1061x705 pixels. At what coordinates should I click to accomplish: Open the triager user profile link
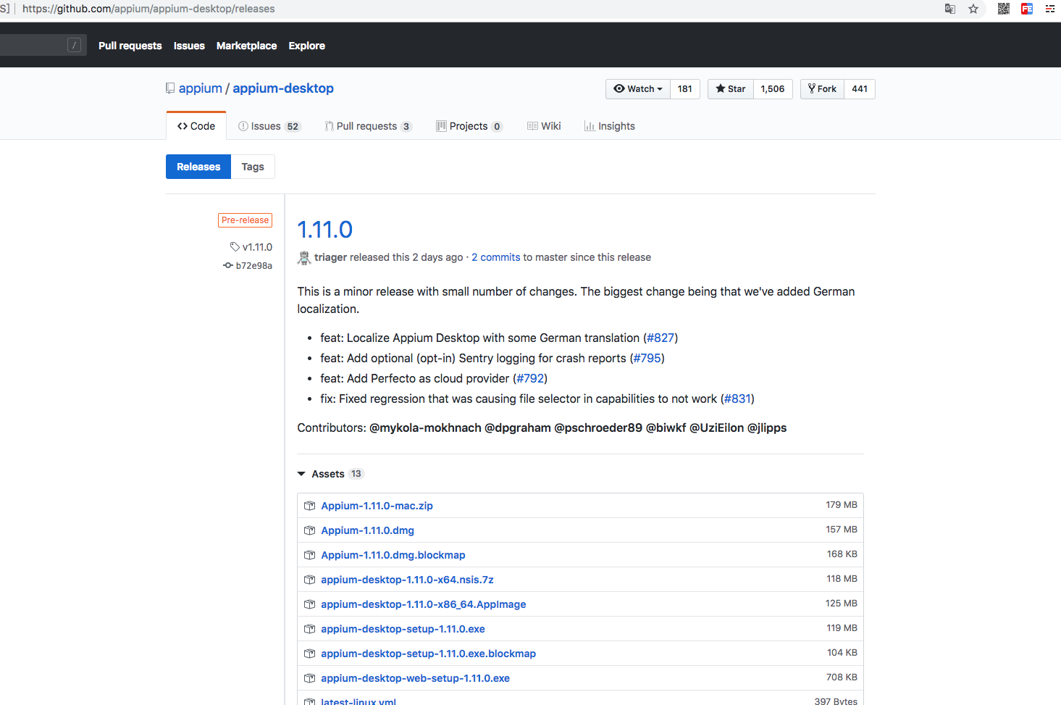pyautogui.click(x=330, y=257)
